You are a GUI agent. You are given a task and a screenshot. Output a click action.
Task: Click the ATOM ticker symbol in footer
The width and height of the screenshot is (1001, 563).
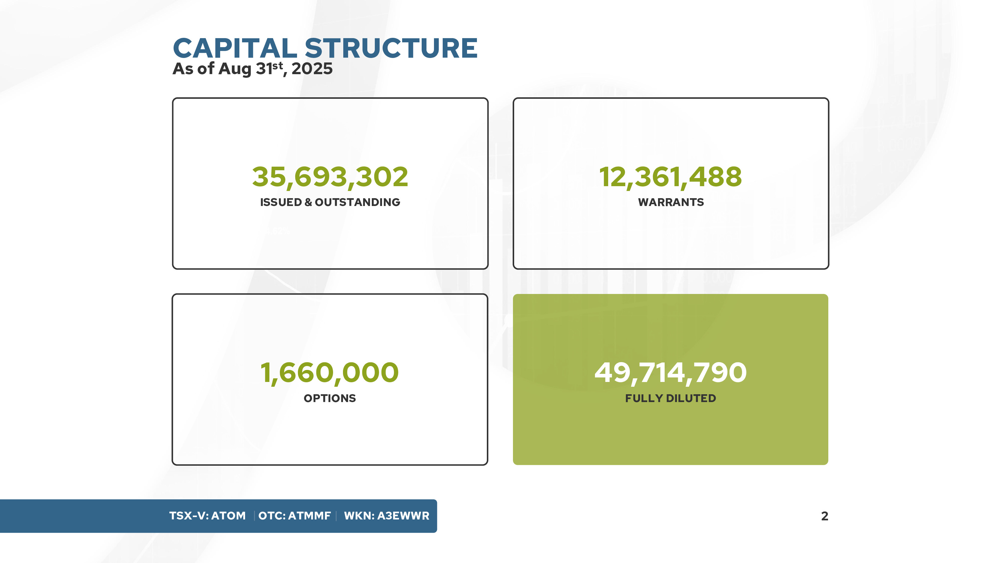229,516
